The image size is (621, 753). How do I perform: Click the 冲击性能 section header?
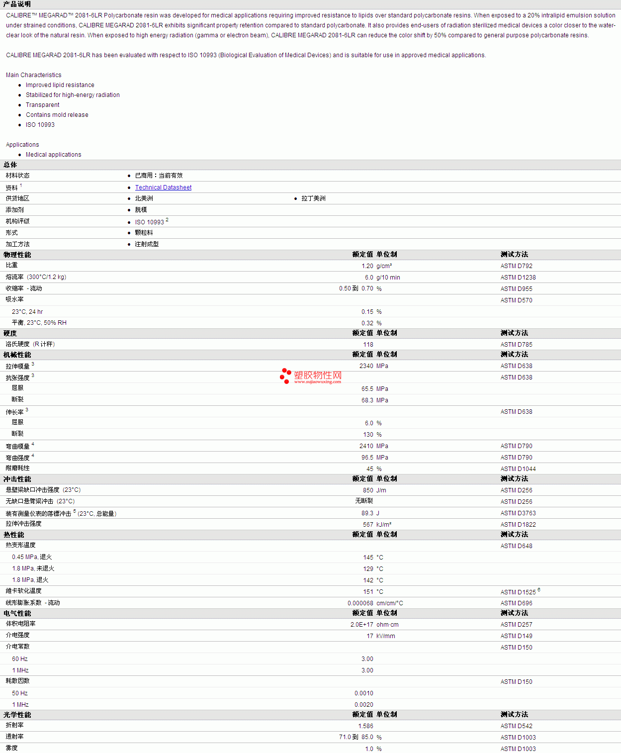click(x=17, y=479)
